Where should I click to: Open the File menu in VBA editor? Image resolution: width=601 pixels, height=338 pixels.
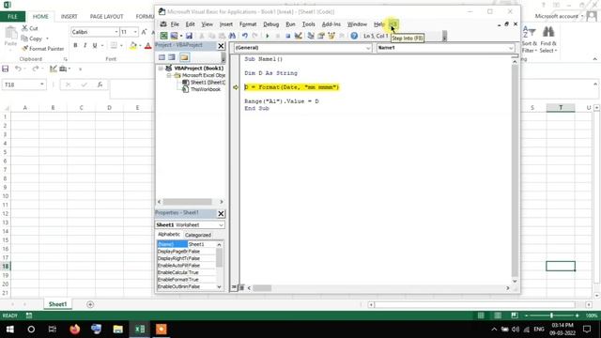175,24
